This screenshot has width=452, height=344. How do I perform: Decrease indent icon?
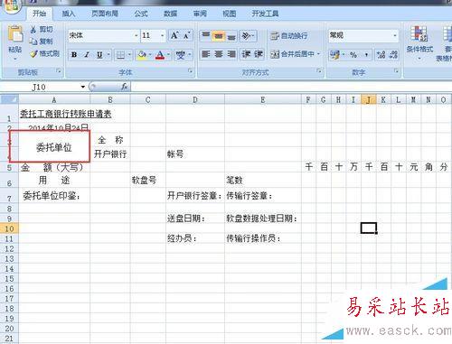tap(246, 54)
